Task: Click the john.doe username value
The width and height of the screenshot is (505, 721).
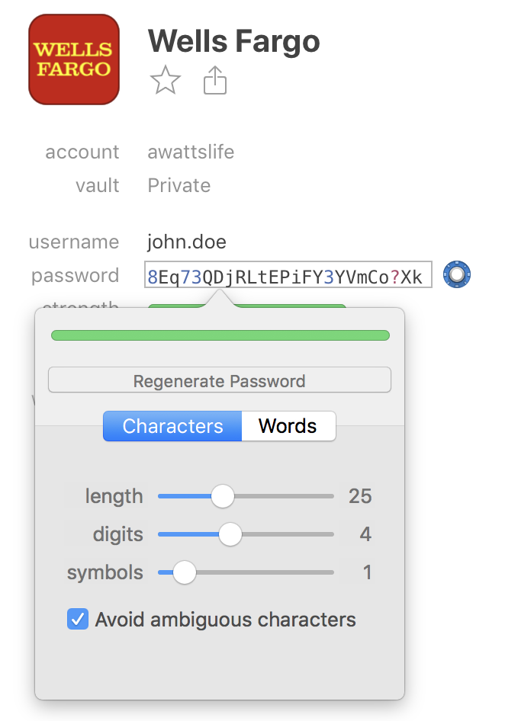Action: click(187, 242)
